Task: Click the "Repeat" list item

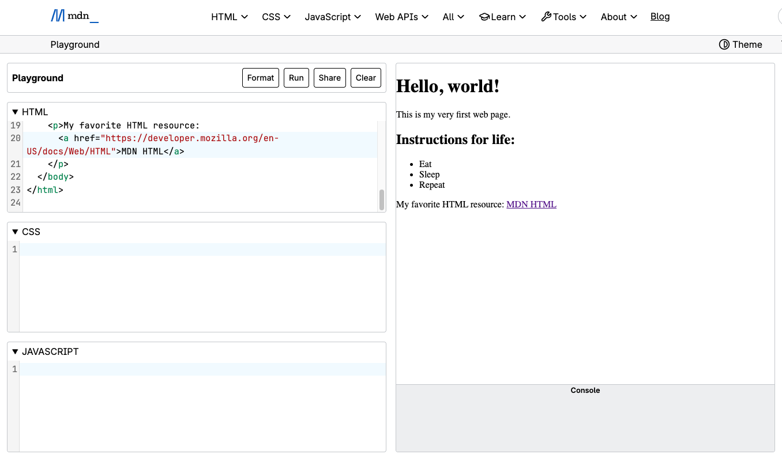Action: coord(432,185)
